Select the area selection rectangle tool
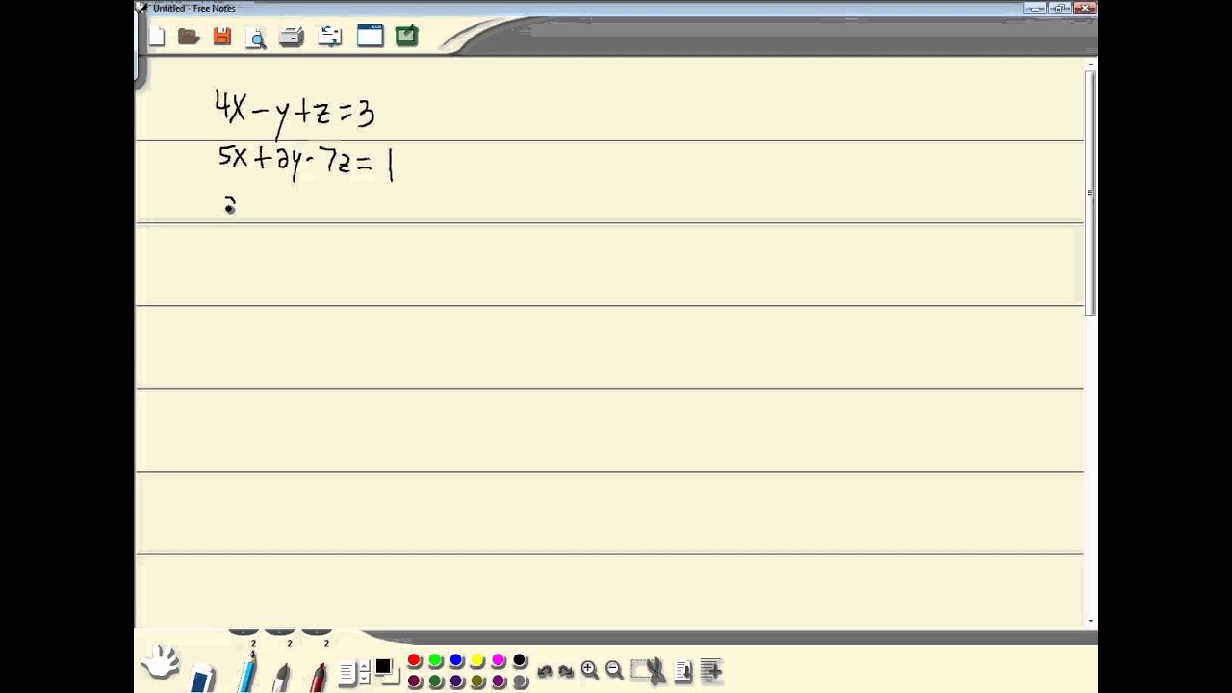Screen dimensions: 1232x693 click(x=638, y=669)
